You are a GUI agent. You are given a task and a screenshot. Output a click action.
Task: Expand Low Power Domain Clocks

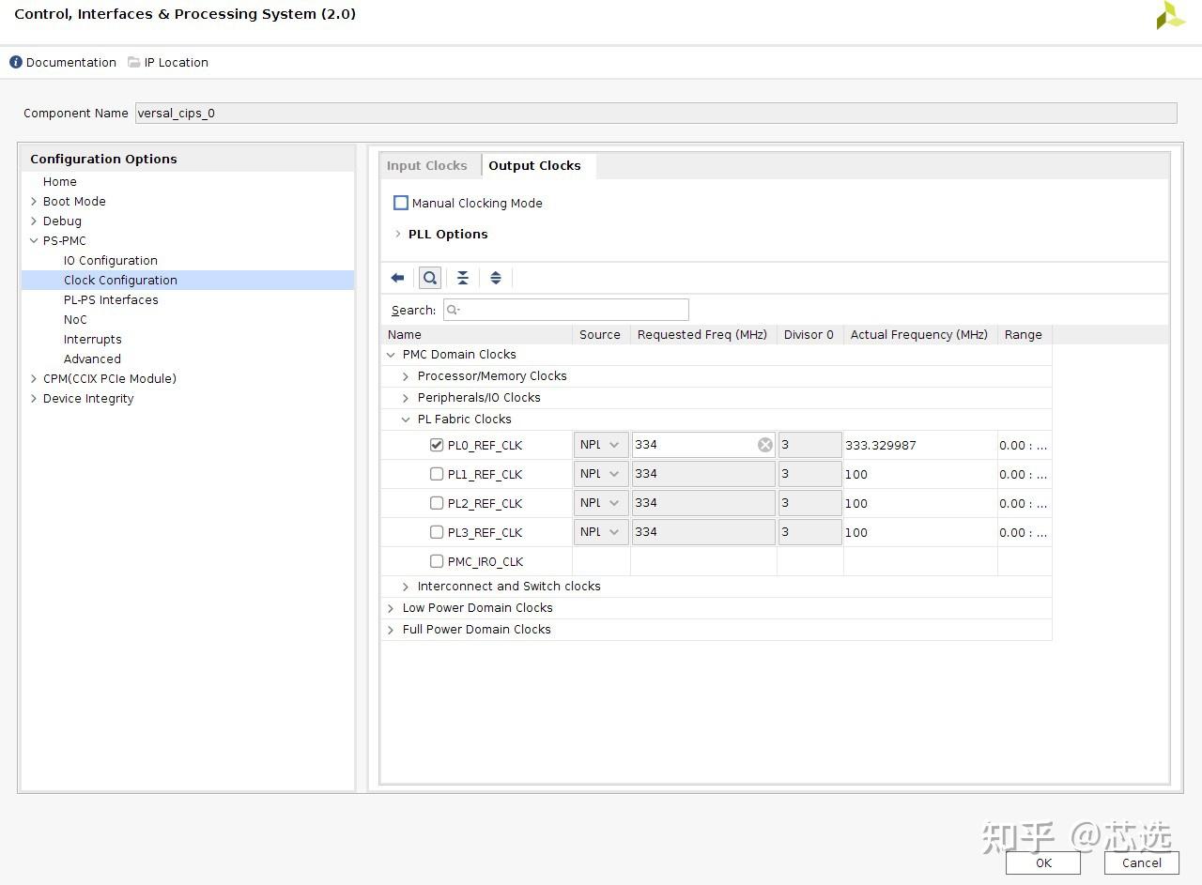391,608
